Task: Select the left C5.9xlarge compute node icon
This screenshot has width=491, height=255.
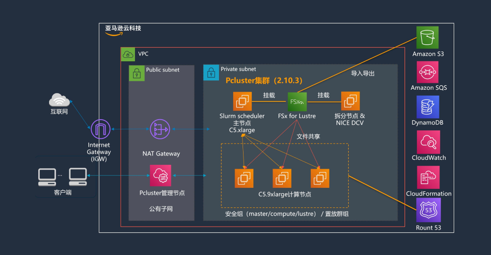Action: pyautogui.click(x=244, y=178)
